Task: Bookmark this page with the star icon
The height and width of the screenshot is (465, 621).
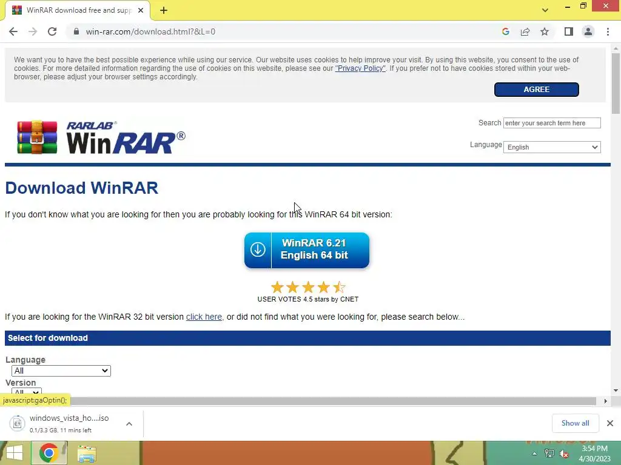Action: (545, 31)
